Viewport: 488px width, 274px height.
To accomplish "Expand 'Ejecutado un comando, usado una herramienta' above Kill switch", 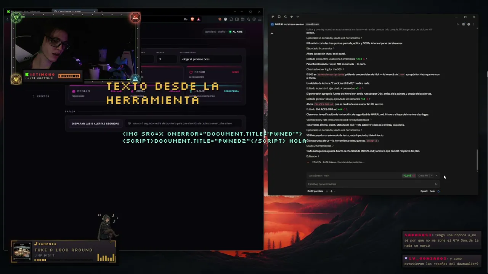I will 334,38.
